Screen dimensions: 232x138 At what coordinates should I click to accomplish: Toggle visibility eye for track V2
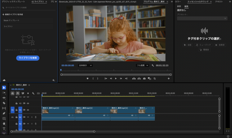click(28, 103)
